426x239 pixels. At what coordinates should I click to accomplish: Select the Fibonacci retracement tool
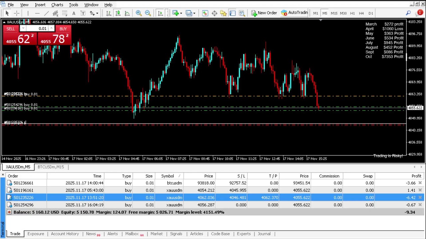[65, 13]
